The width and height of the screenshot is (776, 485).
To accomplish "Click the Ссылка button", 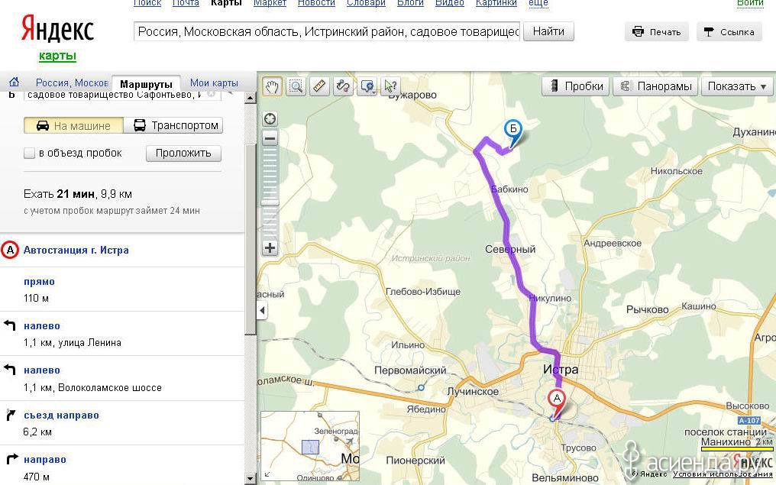I will [729, 32].
